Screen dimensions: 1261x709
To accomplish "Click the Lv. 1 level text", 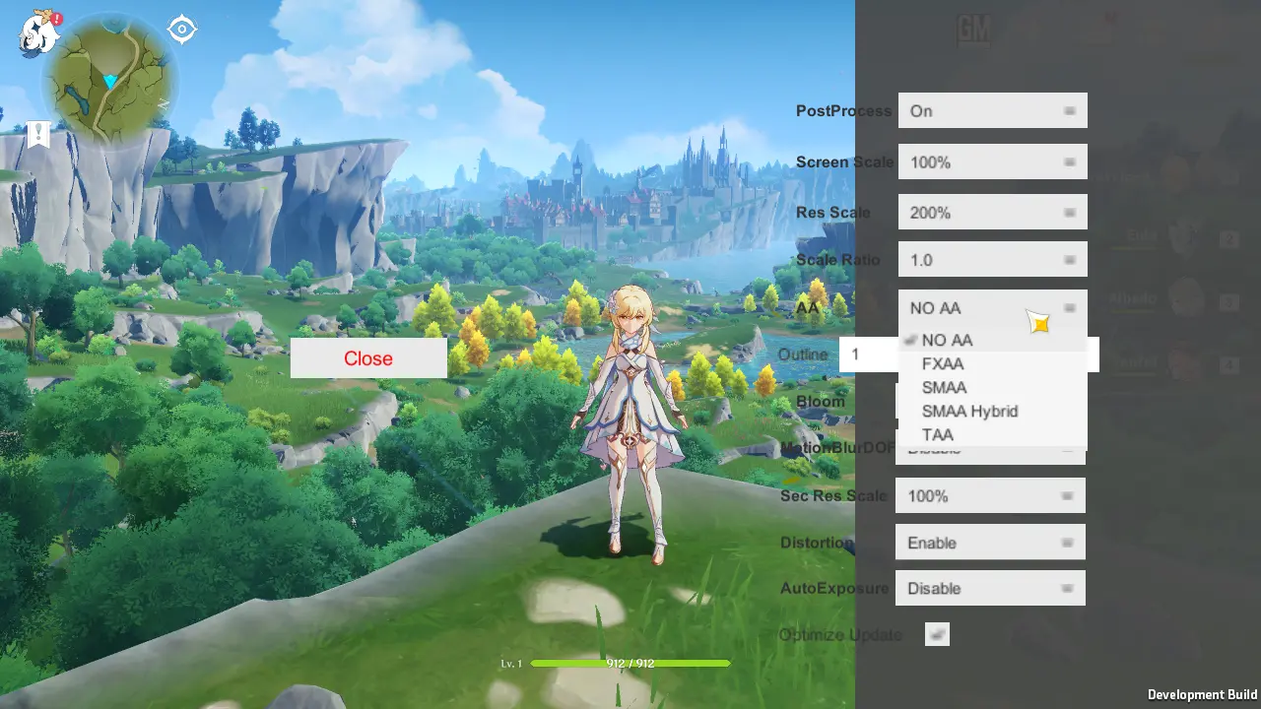I will tap(511, 664).
